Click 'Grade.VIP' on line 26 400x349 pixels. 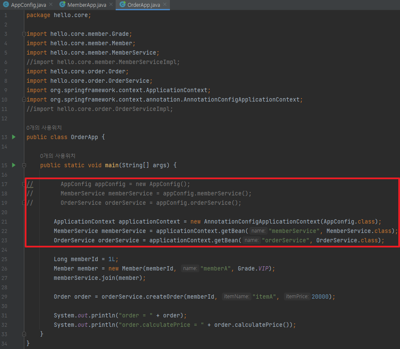tap(253, 269)
